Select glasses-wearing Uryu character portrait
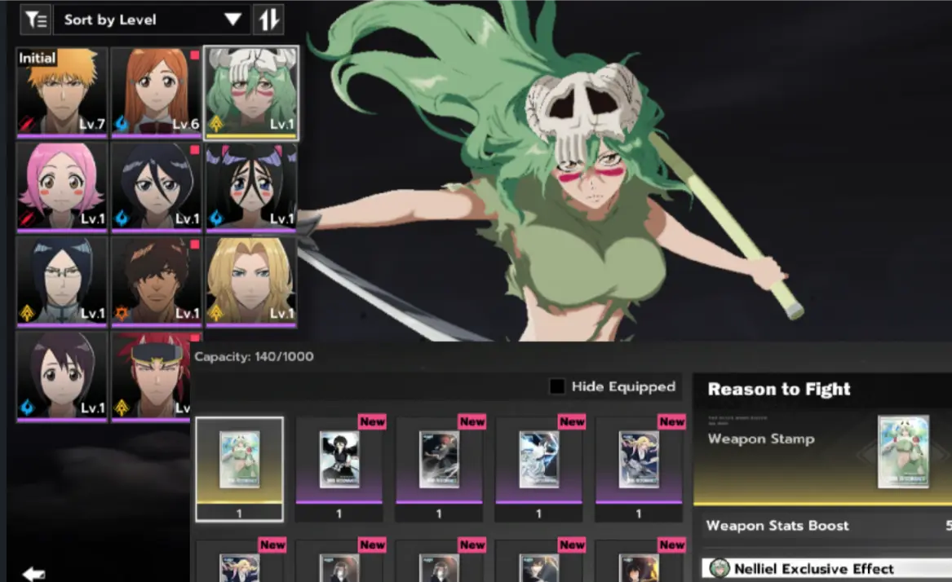Screen dimensions: 952x582 [x=62, y=281]
